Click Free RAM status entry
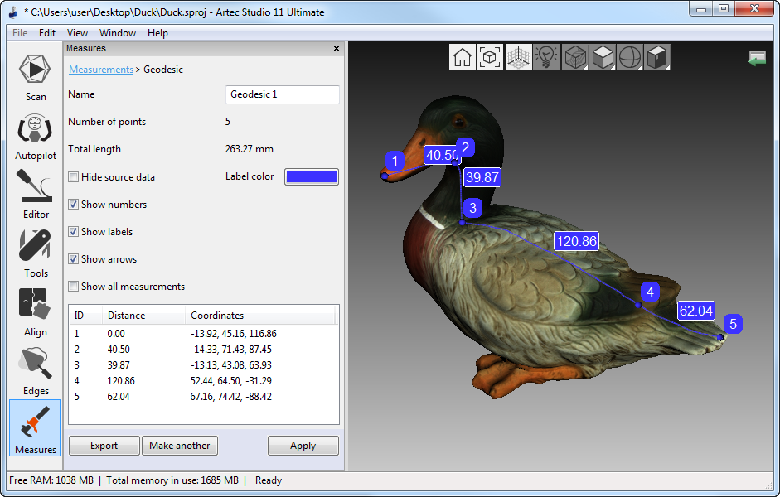Screen dimensions: 780x497 click(51, 480)
